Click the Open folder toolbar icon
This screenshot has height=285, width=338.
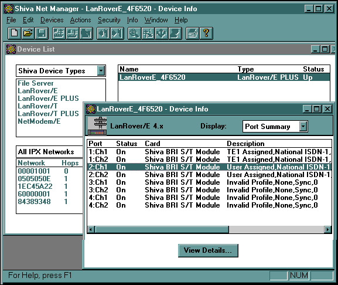click(x=28, y=33)
